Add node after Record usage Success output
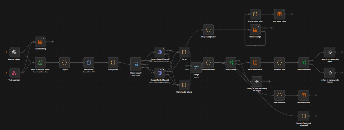This screenshot has height=130, width=344. point(271,28)
